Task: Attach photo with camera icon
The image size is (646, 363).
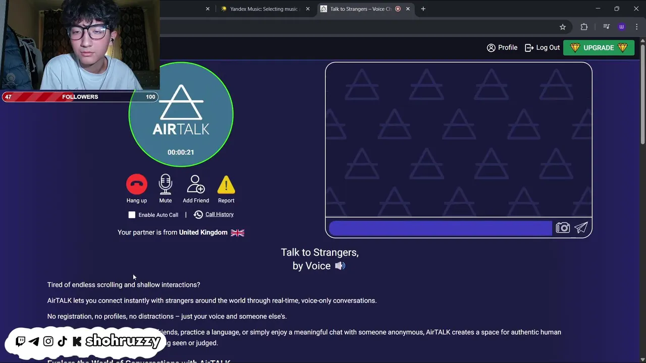Action: coord(563,228)
